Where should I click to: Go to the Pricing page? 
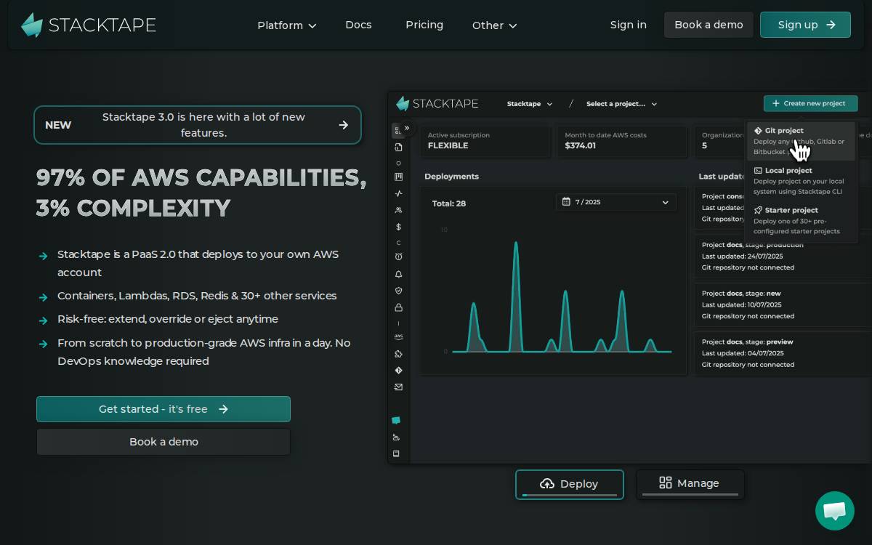(424, 25)
